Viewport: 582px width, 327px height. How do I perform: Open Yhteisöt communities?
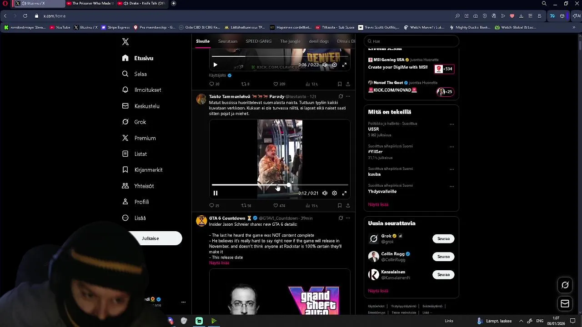tap(138, 186)
